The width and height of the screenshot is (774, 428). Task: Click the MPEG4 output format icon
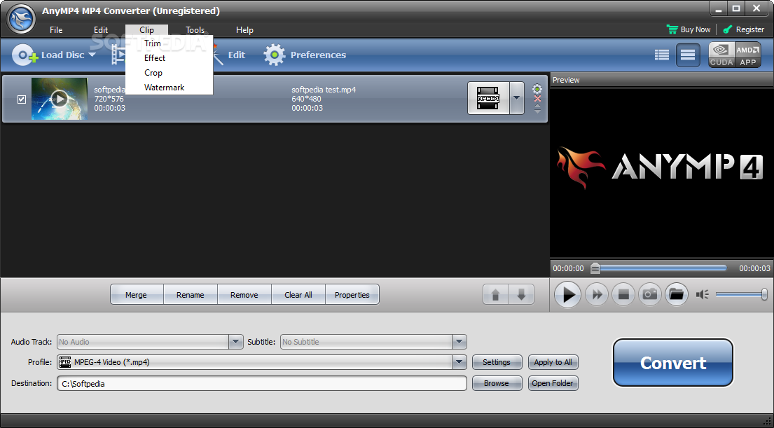point(488,98)
